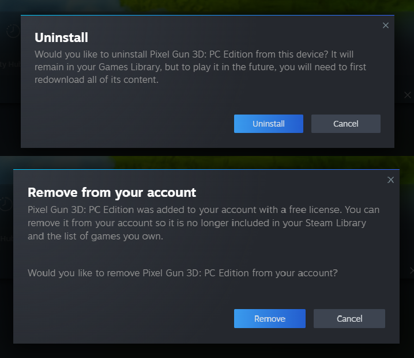Click the "Remove from your account" heading
This screenshot has width=414, height=358.
112,192
